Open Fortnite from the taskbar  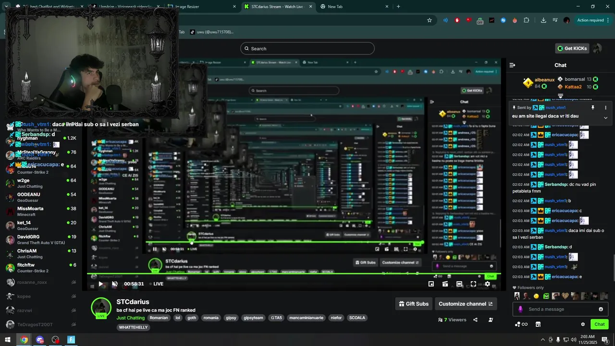[x=72, y=340]
